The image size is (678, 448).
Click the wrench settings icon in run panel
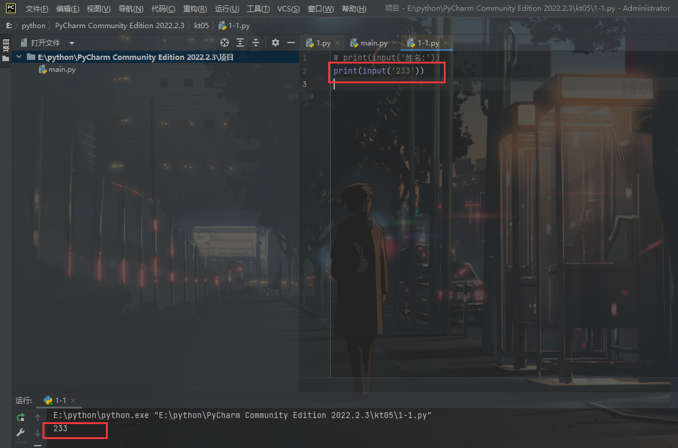pos(20,432)
